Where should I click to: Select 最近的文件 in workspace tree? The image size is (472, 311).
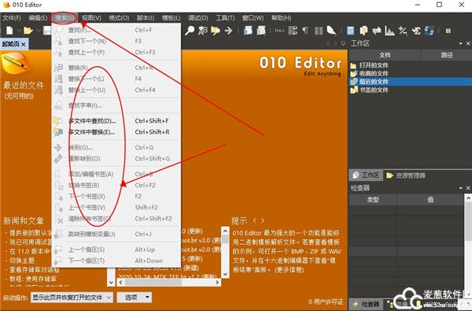[374, 81]
